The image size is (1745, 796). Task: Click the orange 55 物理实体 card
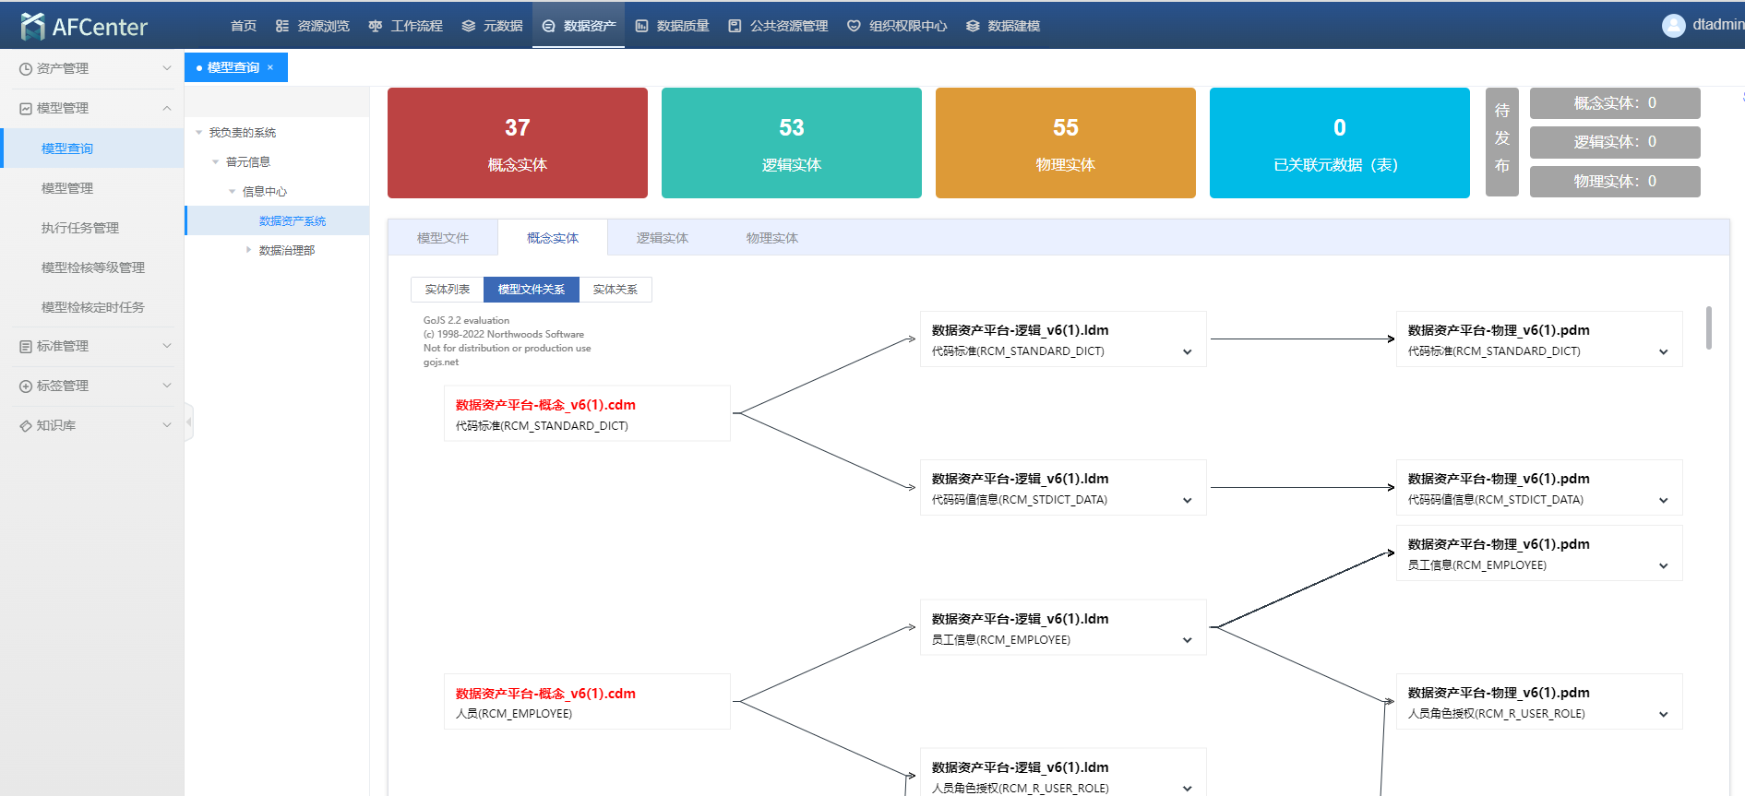click(x=1066, y=143)
